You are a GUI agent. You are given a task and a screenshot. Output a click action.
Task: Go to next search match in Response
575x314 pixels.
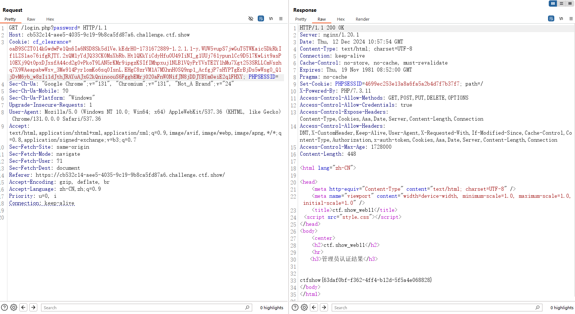[324, 307]
